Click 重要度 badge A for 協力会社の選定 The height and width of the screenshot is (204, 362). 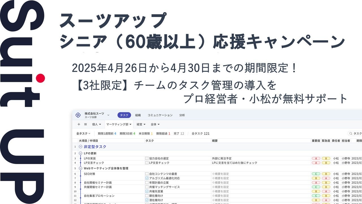316,158
